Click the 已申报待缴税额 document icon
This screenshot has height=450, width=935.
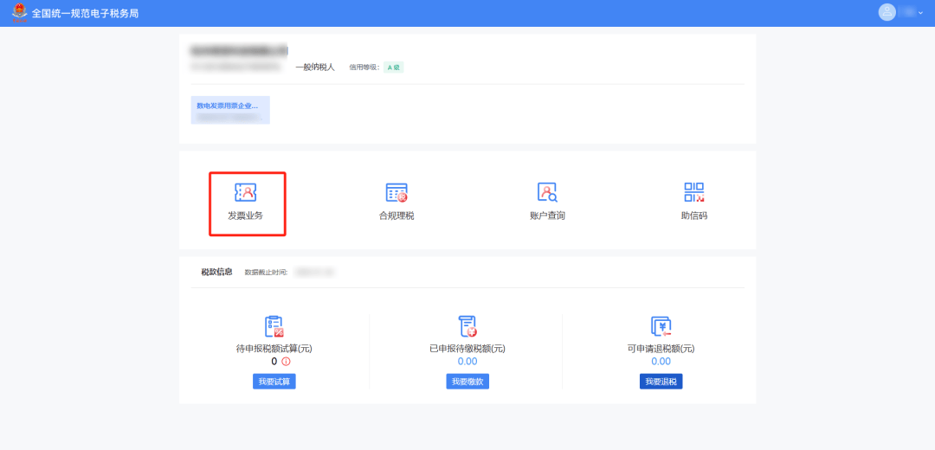tap(467, 326)
